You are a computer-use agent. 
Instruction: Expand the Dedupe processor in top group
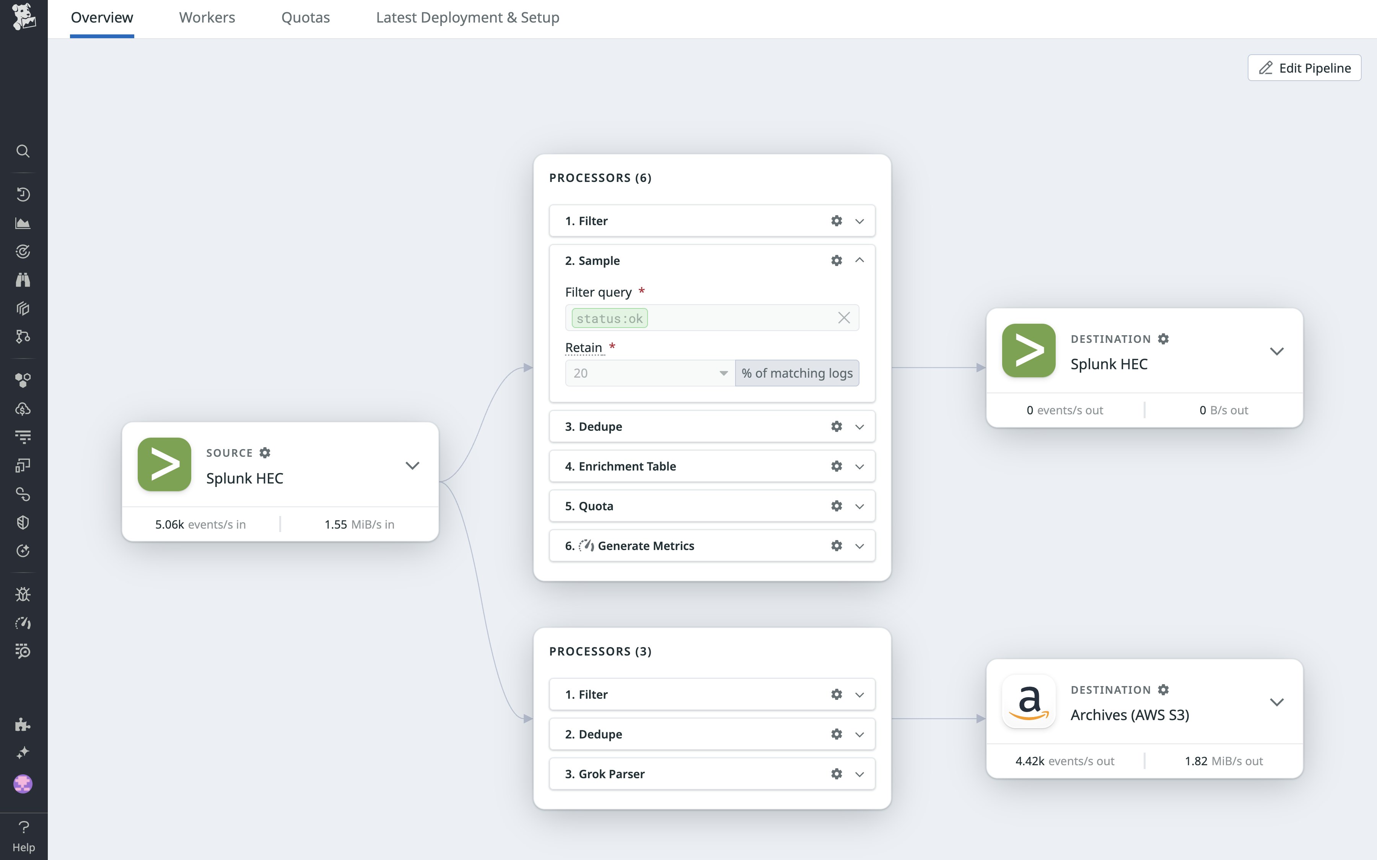859,426
